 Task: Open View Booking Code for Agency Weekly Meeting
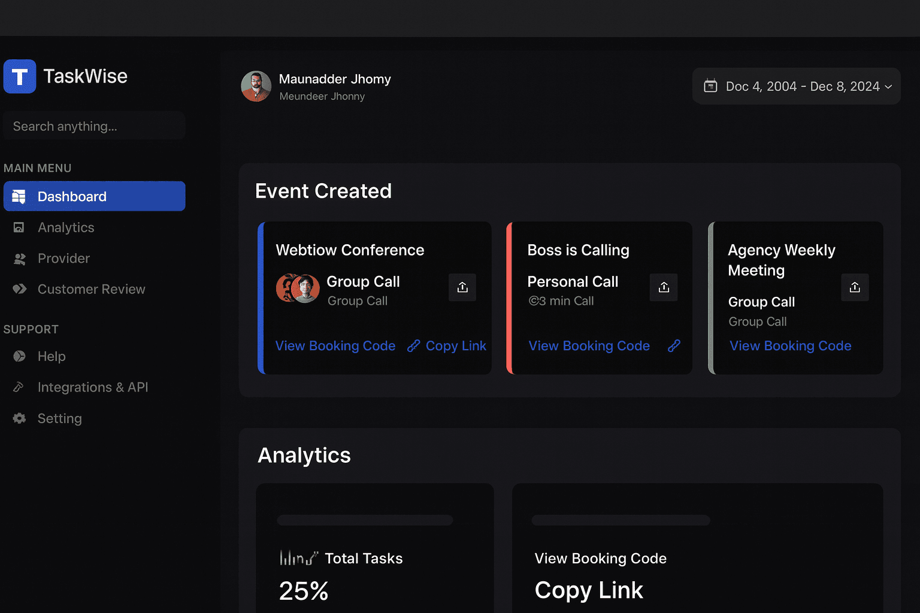(x=790, y=346)
